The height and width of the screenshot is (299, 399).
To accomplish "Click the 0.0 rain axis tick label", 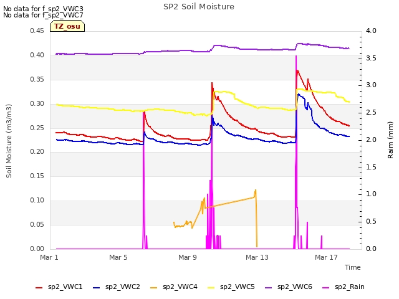I will 371,249.
